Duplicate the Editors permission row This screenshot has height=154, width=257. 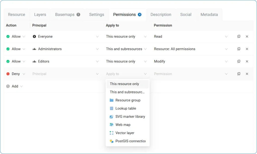click(239, 61)
